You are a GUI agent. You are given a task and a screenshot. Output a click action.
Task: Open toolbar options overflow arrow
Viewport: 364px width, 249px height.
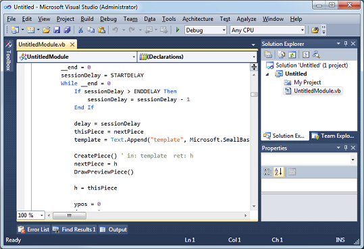tap(323, 30)
